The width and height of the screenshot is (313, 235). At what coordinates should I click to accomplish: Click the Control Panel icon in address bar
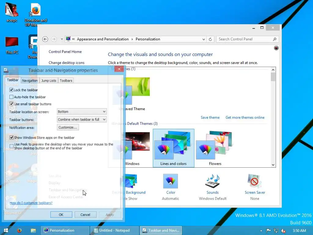pyautogui.click(x=68, y=39)
